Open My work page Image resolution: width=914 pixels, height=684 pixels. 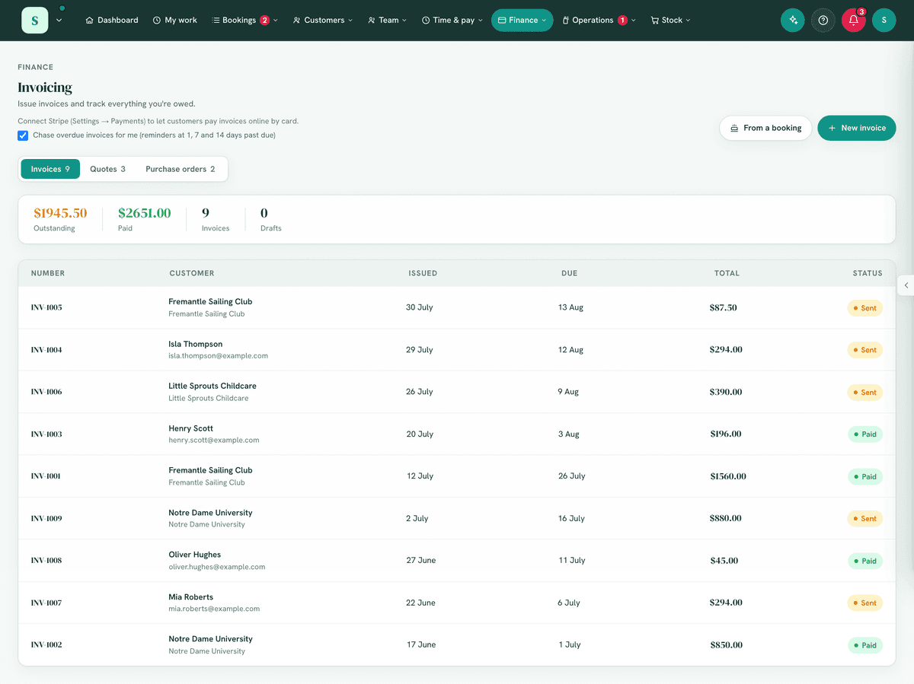click(x=174, y=21)
